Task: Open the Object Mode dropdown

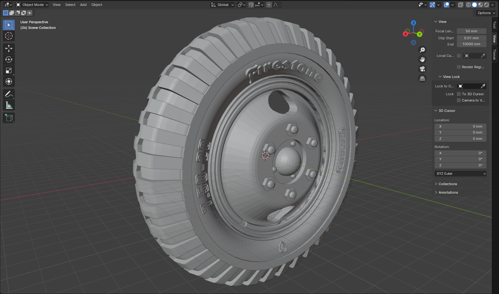Action: tap(32, 5)
